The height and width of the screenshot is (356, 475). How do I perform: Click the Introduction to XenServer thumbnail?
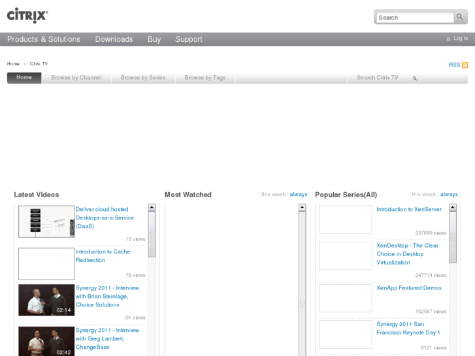[x=346, y=219]
